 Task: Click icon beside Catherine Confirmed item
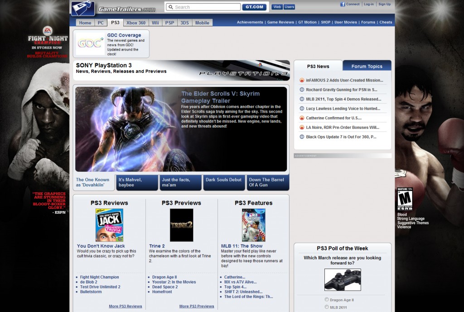point(302,118)
